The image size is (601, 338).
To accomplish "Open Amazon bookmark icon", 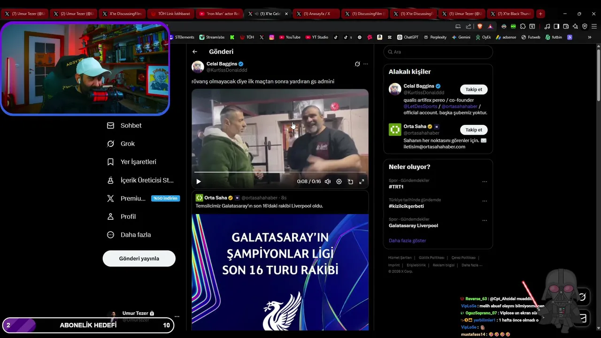I will coord(379,37).
